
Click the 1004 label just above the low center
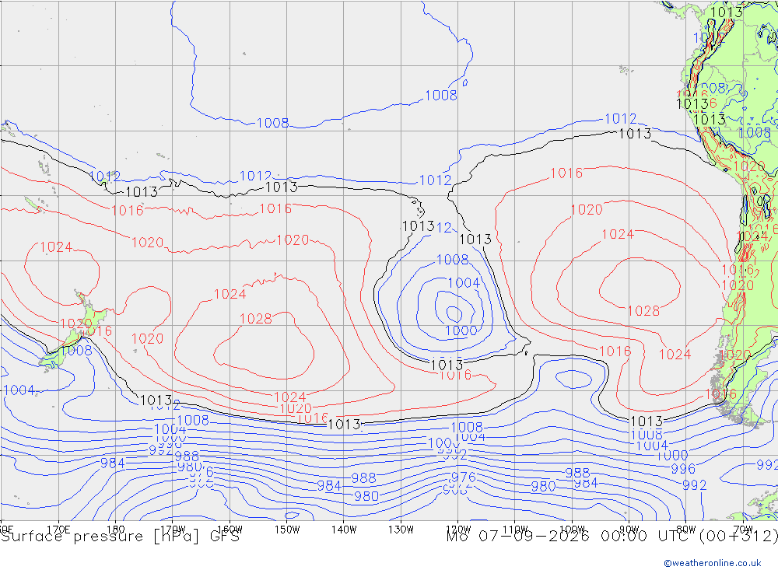click(x=464, y=283)
